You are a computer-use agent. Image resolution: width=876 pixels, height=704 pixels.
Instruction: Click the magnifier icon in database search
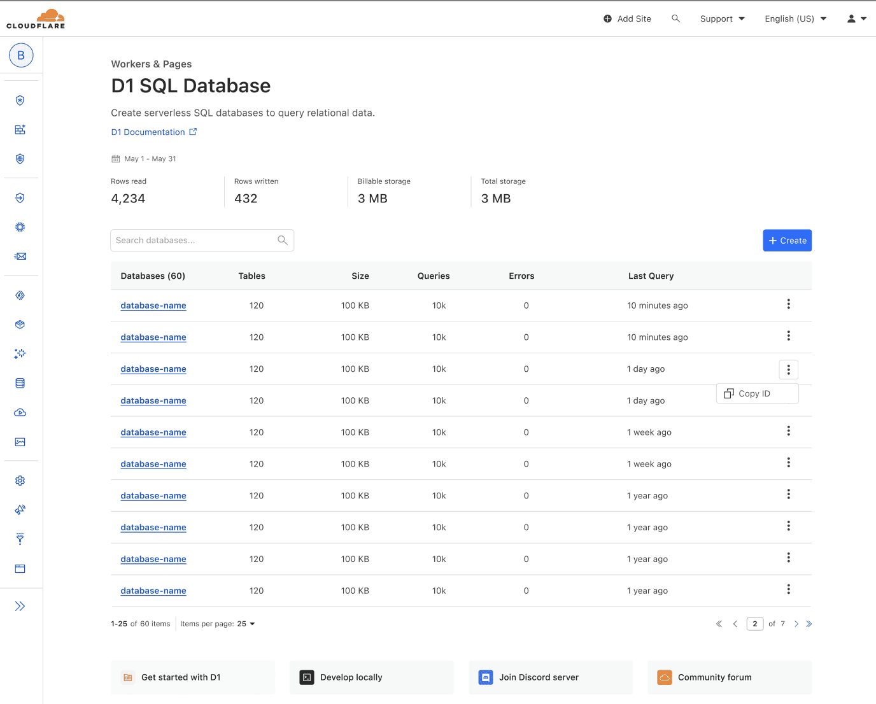pyautogui.click(x=283, y=241)
